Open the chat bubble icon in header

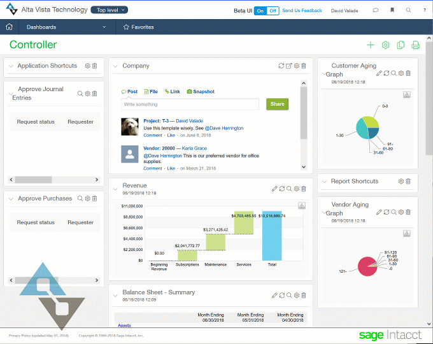click(x=376, y=10)
